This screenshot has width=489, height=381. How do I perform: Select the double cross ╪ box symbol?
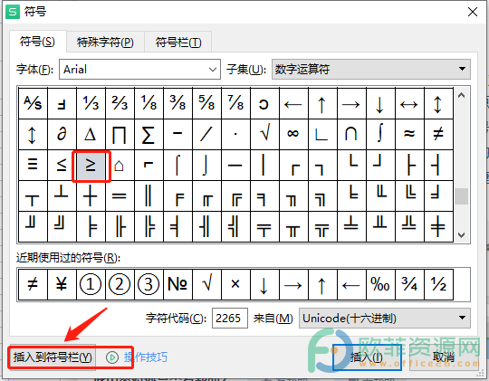click(x=438, y=226)
